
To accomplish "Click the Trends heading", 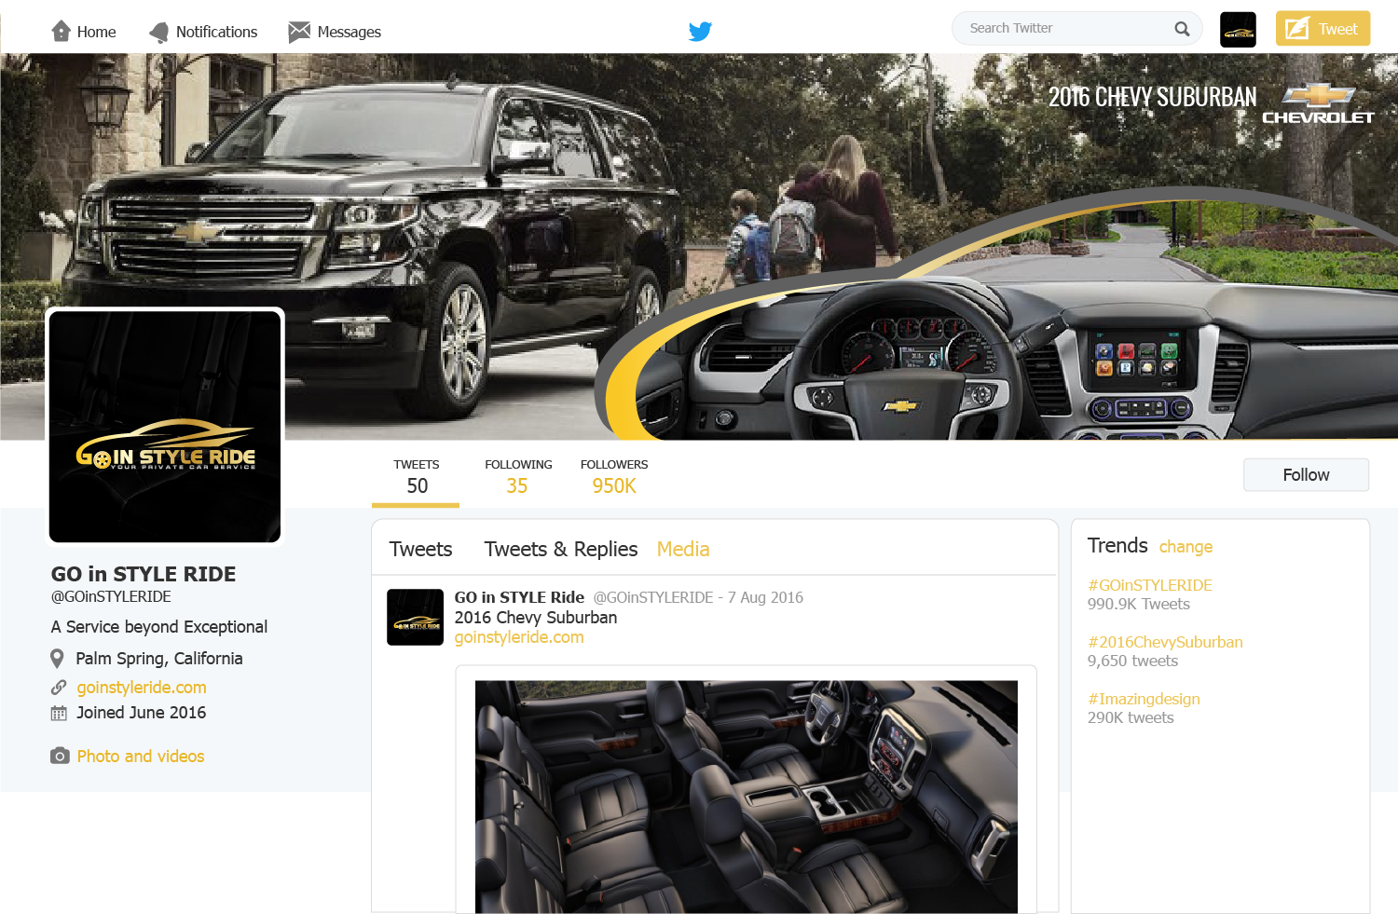I will [x=1117, y=545].
